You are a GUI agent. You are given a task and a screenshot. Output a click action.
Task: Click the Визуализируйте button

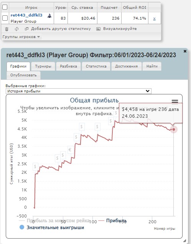pos(120,29)
